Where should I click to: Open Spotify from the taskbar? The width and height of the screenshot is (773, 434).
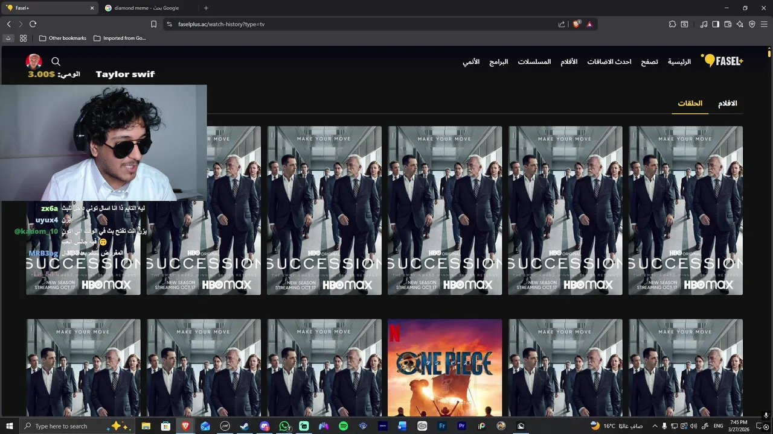pyautogui.click(x=343, y=426)
